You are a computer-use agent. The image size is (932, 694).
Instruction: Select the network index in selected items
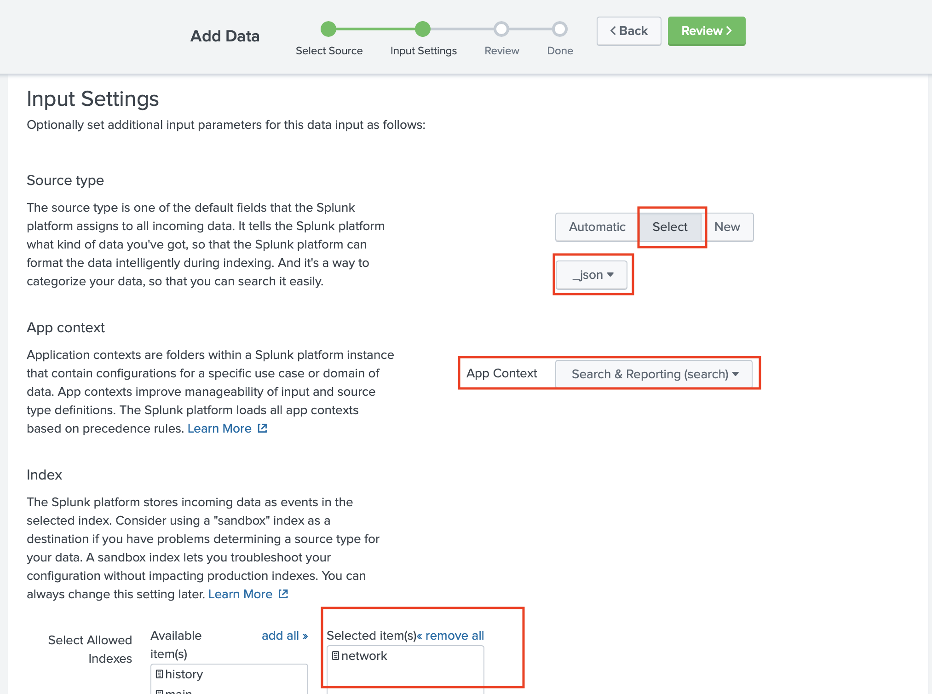click(x=364, y=656)
